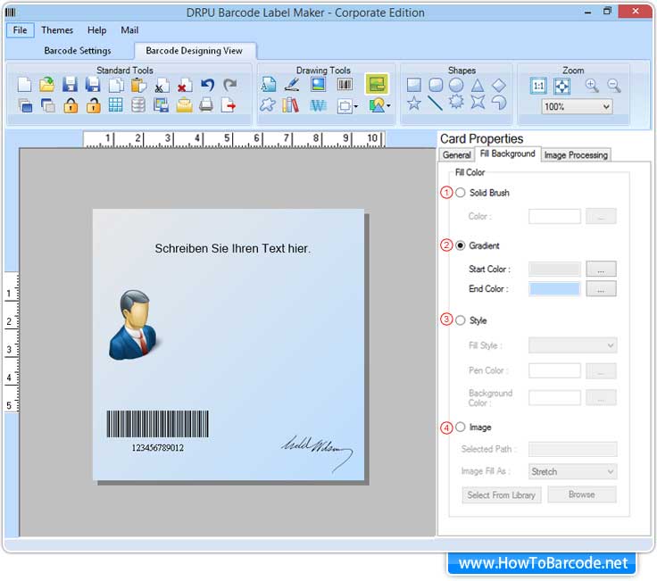Screen dimensions: 657x581
Task: Click the Zoom Out magnifier
Action: click(614, 86)
